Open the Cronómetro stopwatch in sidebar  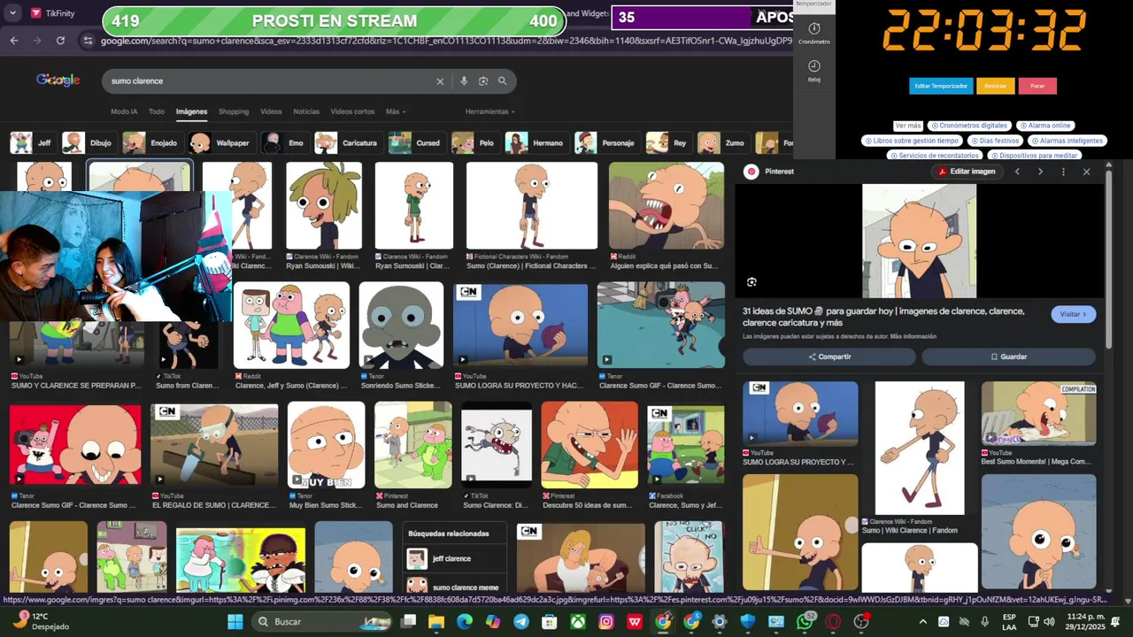click(x=814, y=34)
